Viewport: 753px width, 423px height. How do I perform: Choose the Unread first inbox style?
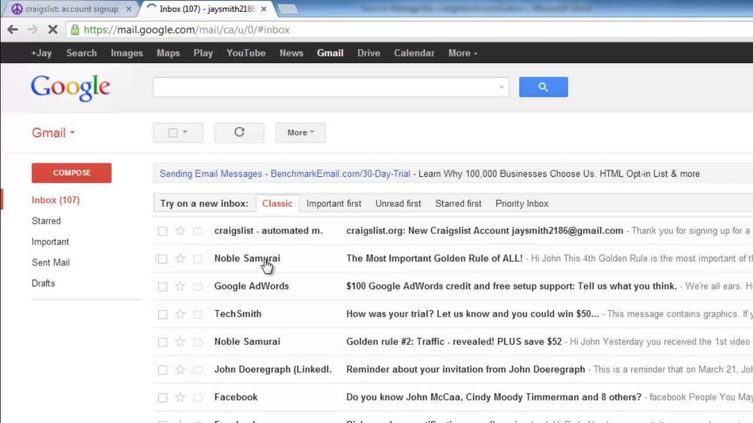[398, 204]
